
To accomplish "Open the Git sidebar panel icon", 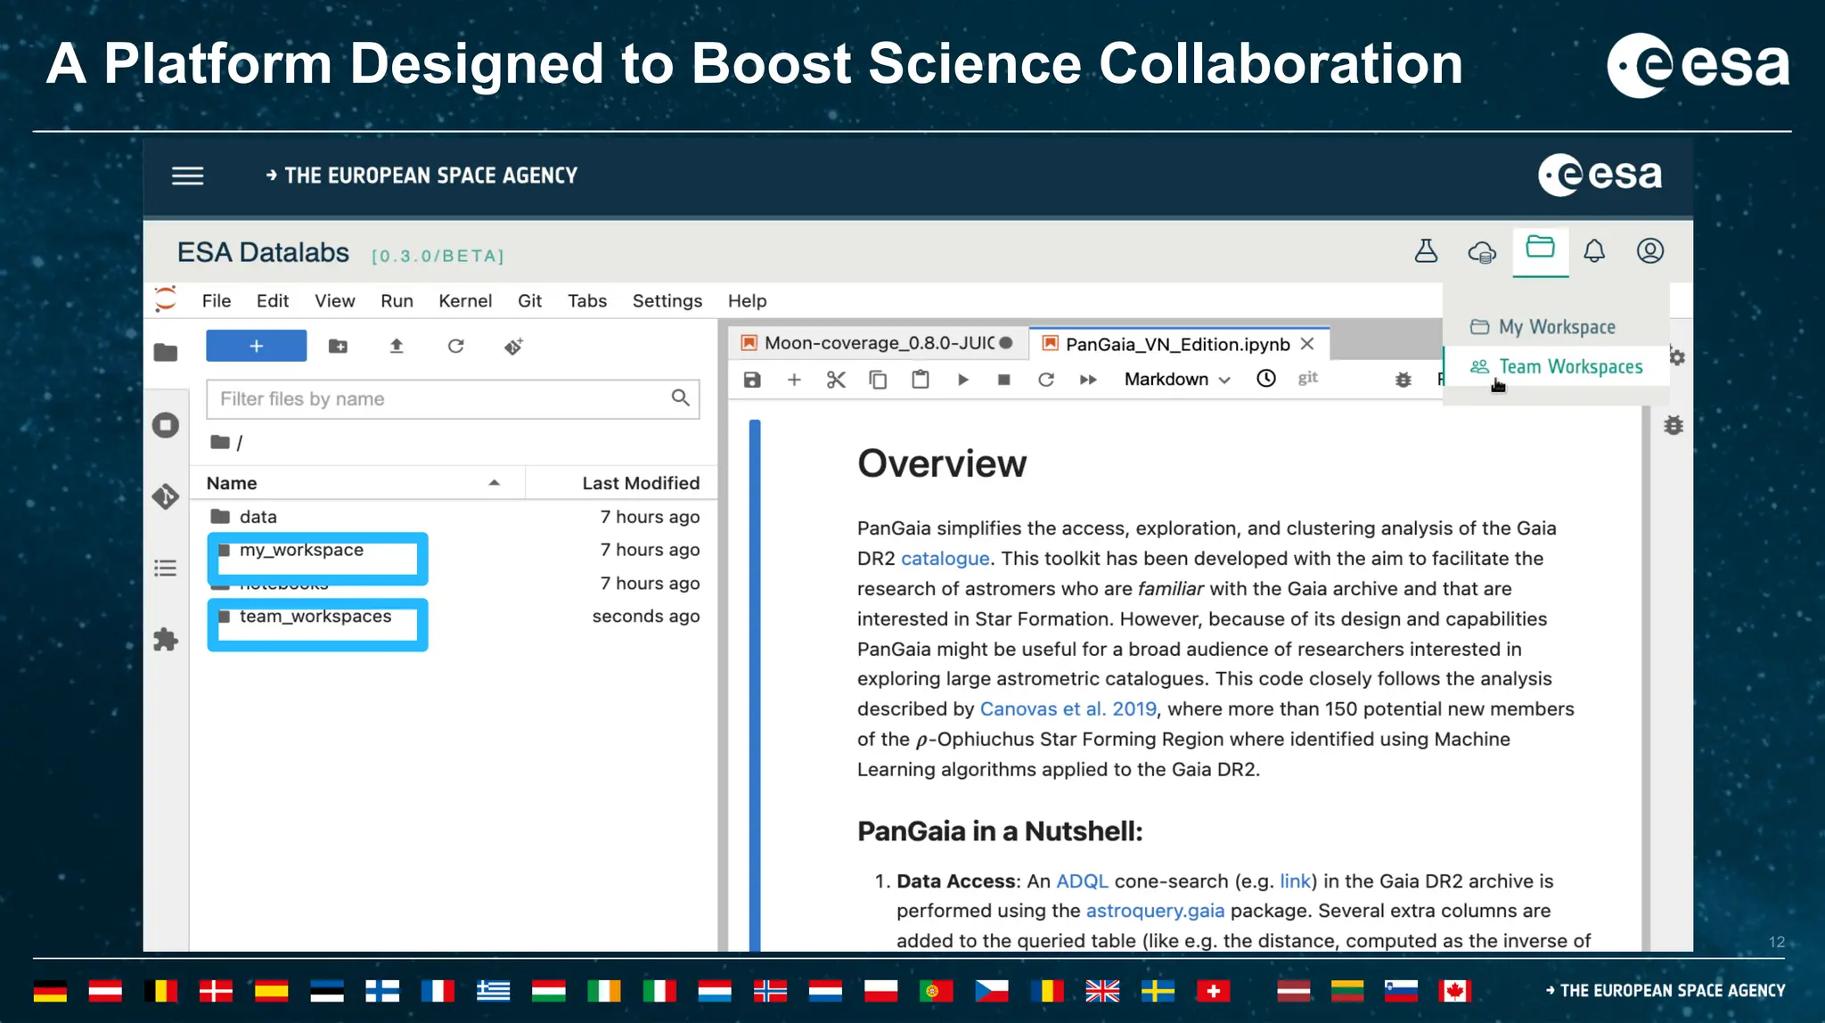I will click(x=166, y=496).
